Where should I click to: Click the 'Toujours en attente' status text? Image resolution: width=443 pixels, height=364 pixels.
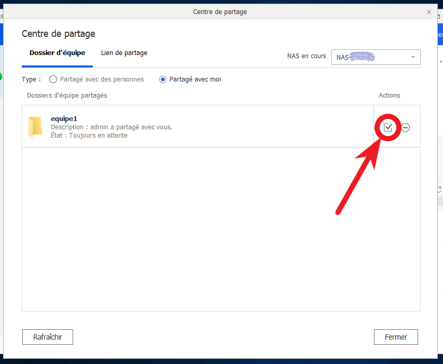point(98,136)
